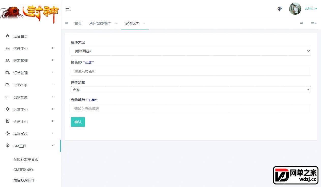321x187 pixels.
Task: Expand the CDK管理 chevron
Action: click(53, 97)
